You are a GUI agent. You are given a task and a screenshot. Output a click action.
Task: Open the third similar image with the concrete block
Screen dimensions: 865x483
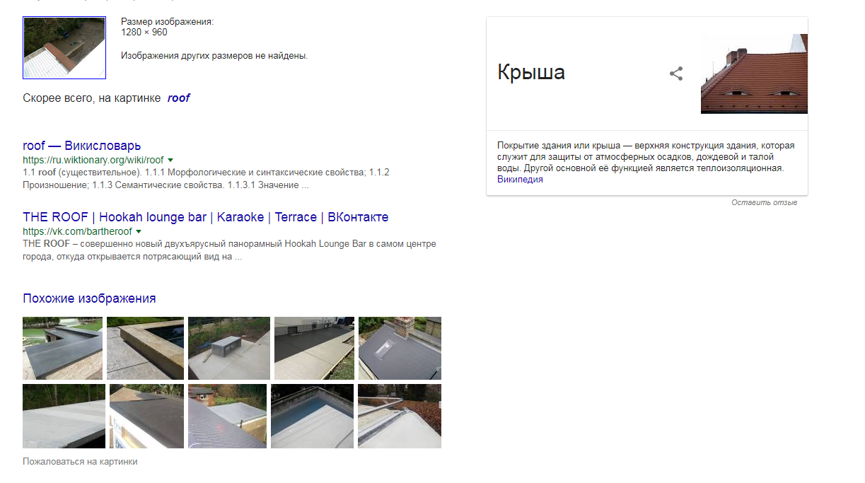pyautogui.click(x=229, y=348)
